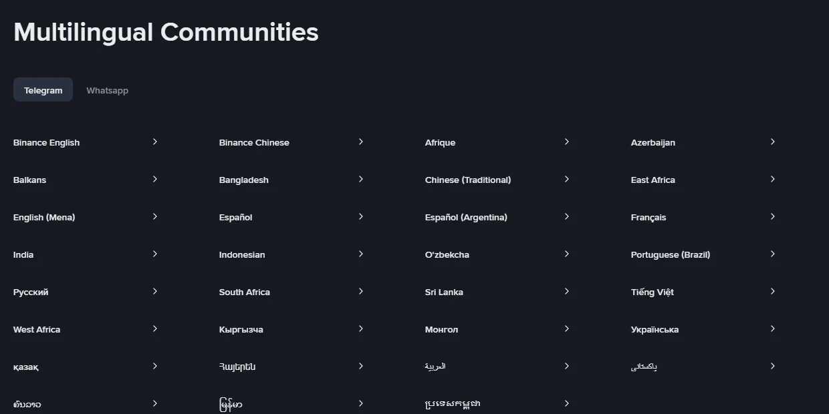The image size is (829, 414).
Task: Switch to the Whatsapp tab
Action: pos(107,90)
